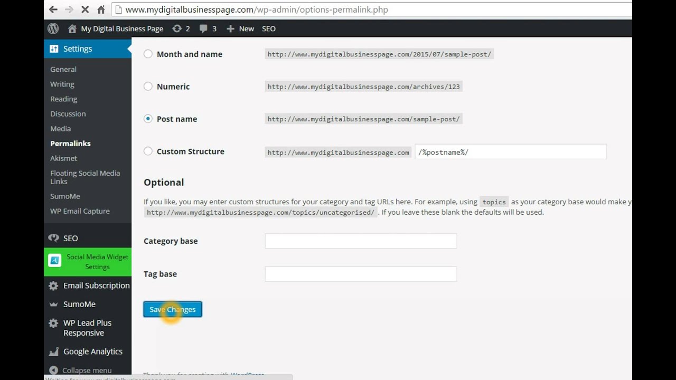Image resolution: width=676 pixels, height=380 pixels.
Task: Click the SEO label in sidebar
Action: click(71, 238)
